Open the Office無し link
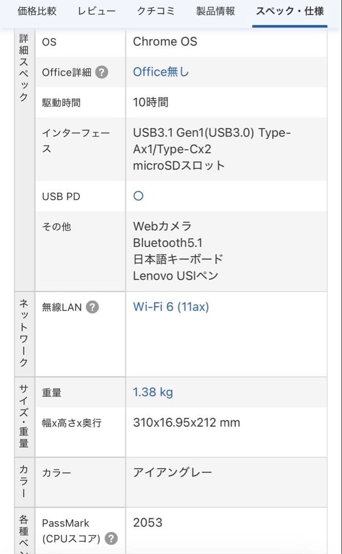 click(x=162, y=72)
